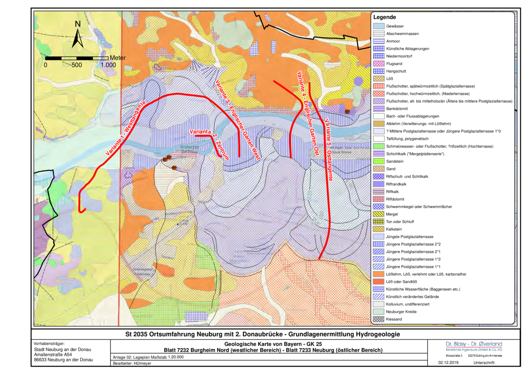Select the Mergel legend swatch
Image resolution: width=527 pixels, height=373 pixels.
pyautogui.click(x=379, y=214)
